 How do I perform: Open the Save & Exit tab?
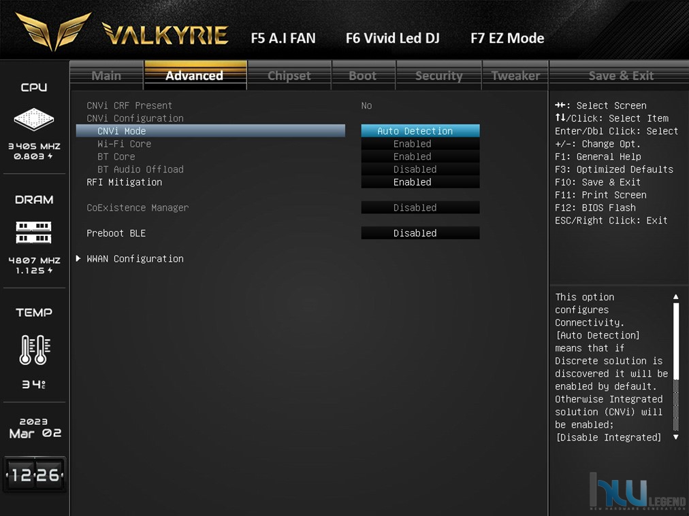click(620, 75)
